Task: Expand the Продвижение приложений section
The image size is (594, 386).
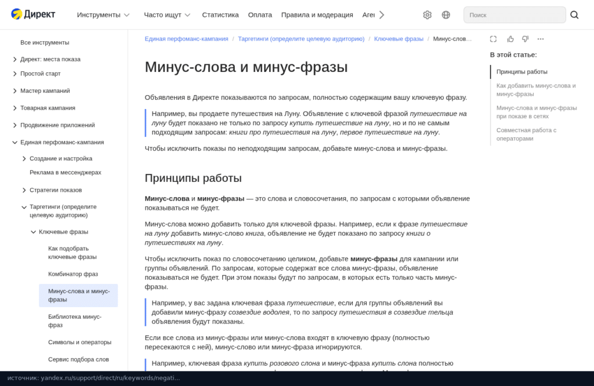Action: (15, 125)
